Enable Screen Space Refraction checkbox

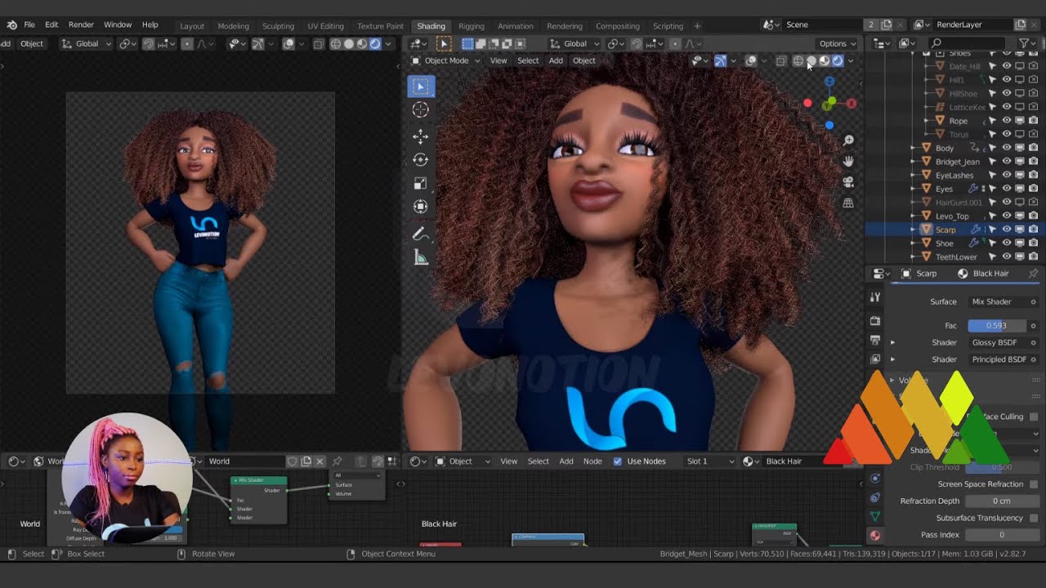[x=1034, y=484]
